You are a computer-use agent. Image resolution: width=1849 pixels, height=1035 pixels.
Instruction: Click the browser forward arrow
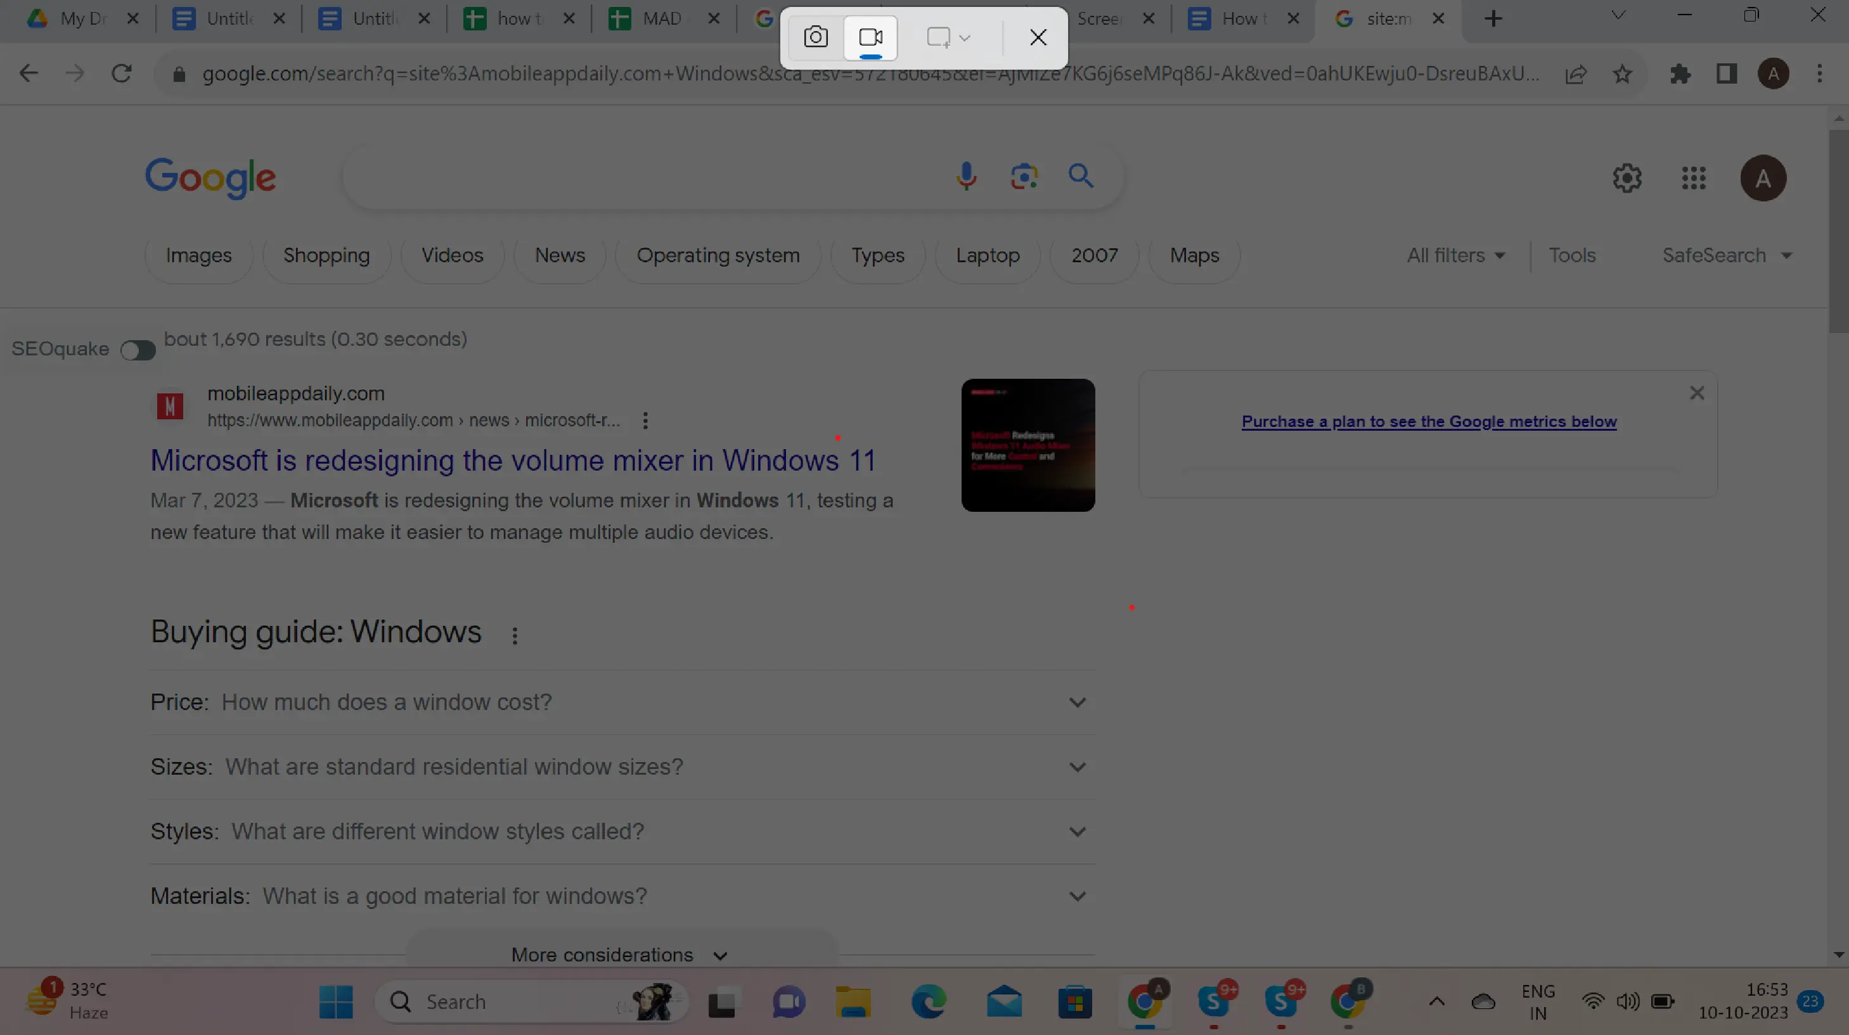pos(75,73)
